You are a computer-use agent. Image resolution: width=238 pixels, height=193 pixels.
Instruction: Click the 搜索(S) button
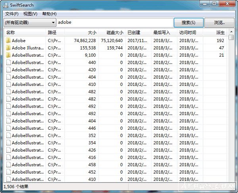[x=188, y=23]
